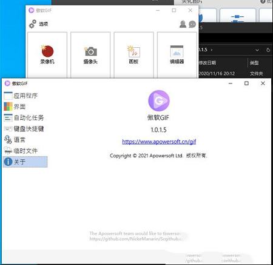Open the 编辑器 editor
This screenshot has width=273, height=265.
(x=177, y=54)
